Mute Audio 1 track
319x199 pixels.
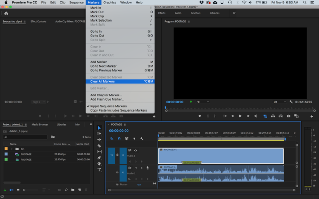pos(136,168)
